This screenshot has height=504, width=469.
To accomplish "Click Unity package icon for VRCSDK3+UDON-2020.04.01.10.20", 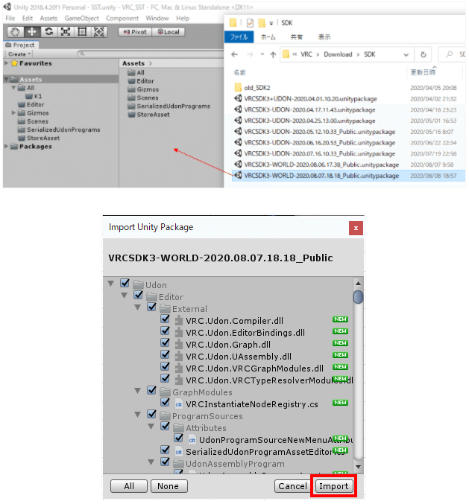I will (238, 98).
